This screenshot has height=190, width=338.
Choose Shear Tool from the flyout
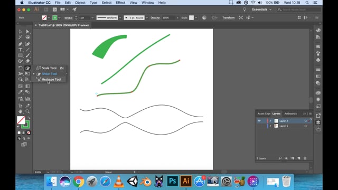click(49, 74)
